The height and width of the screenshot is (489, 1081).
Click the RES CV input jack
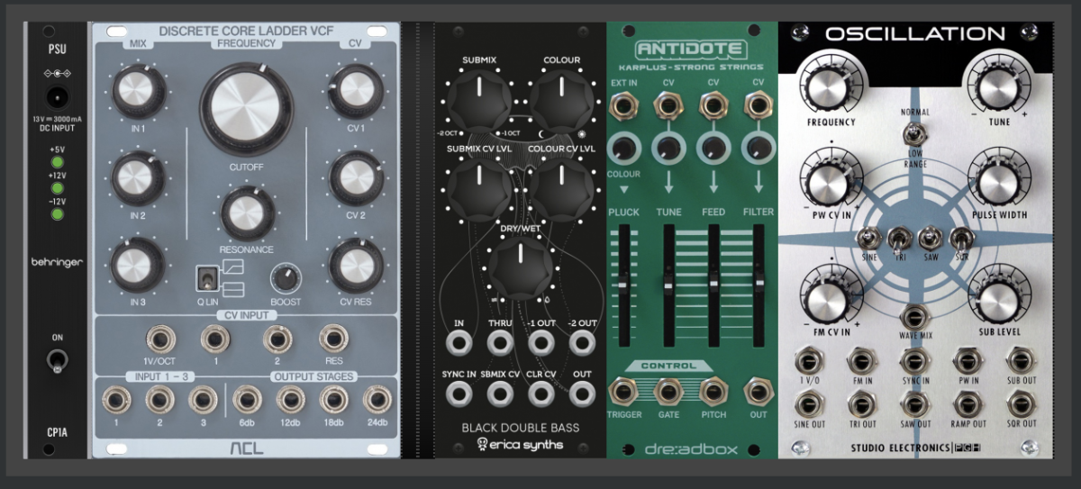coord(332,340)
